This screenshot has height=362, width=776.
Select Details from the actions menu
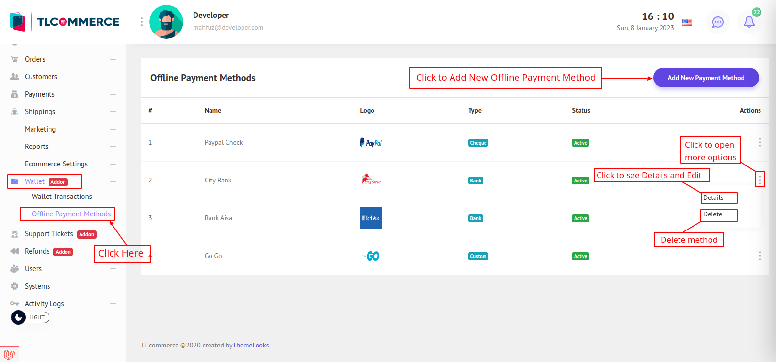[713, 198]
